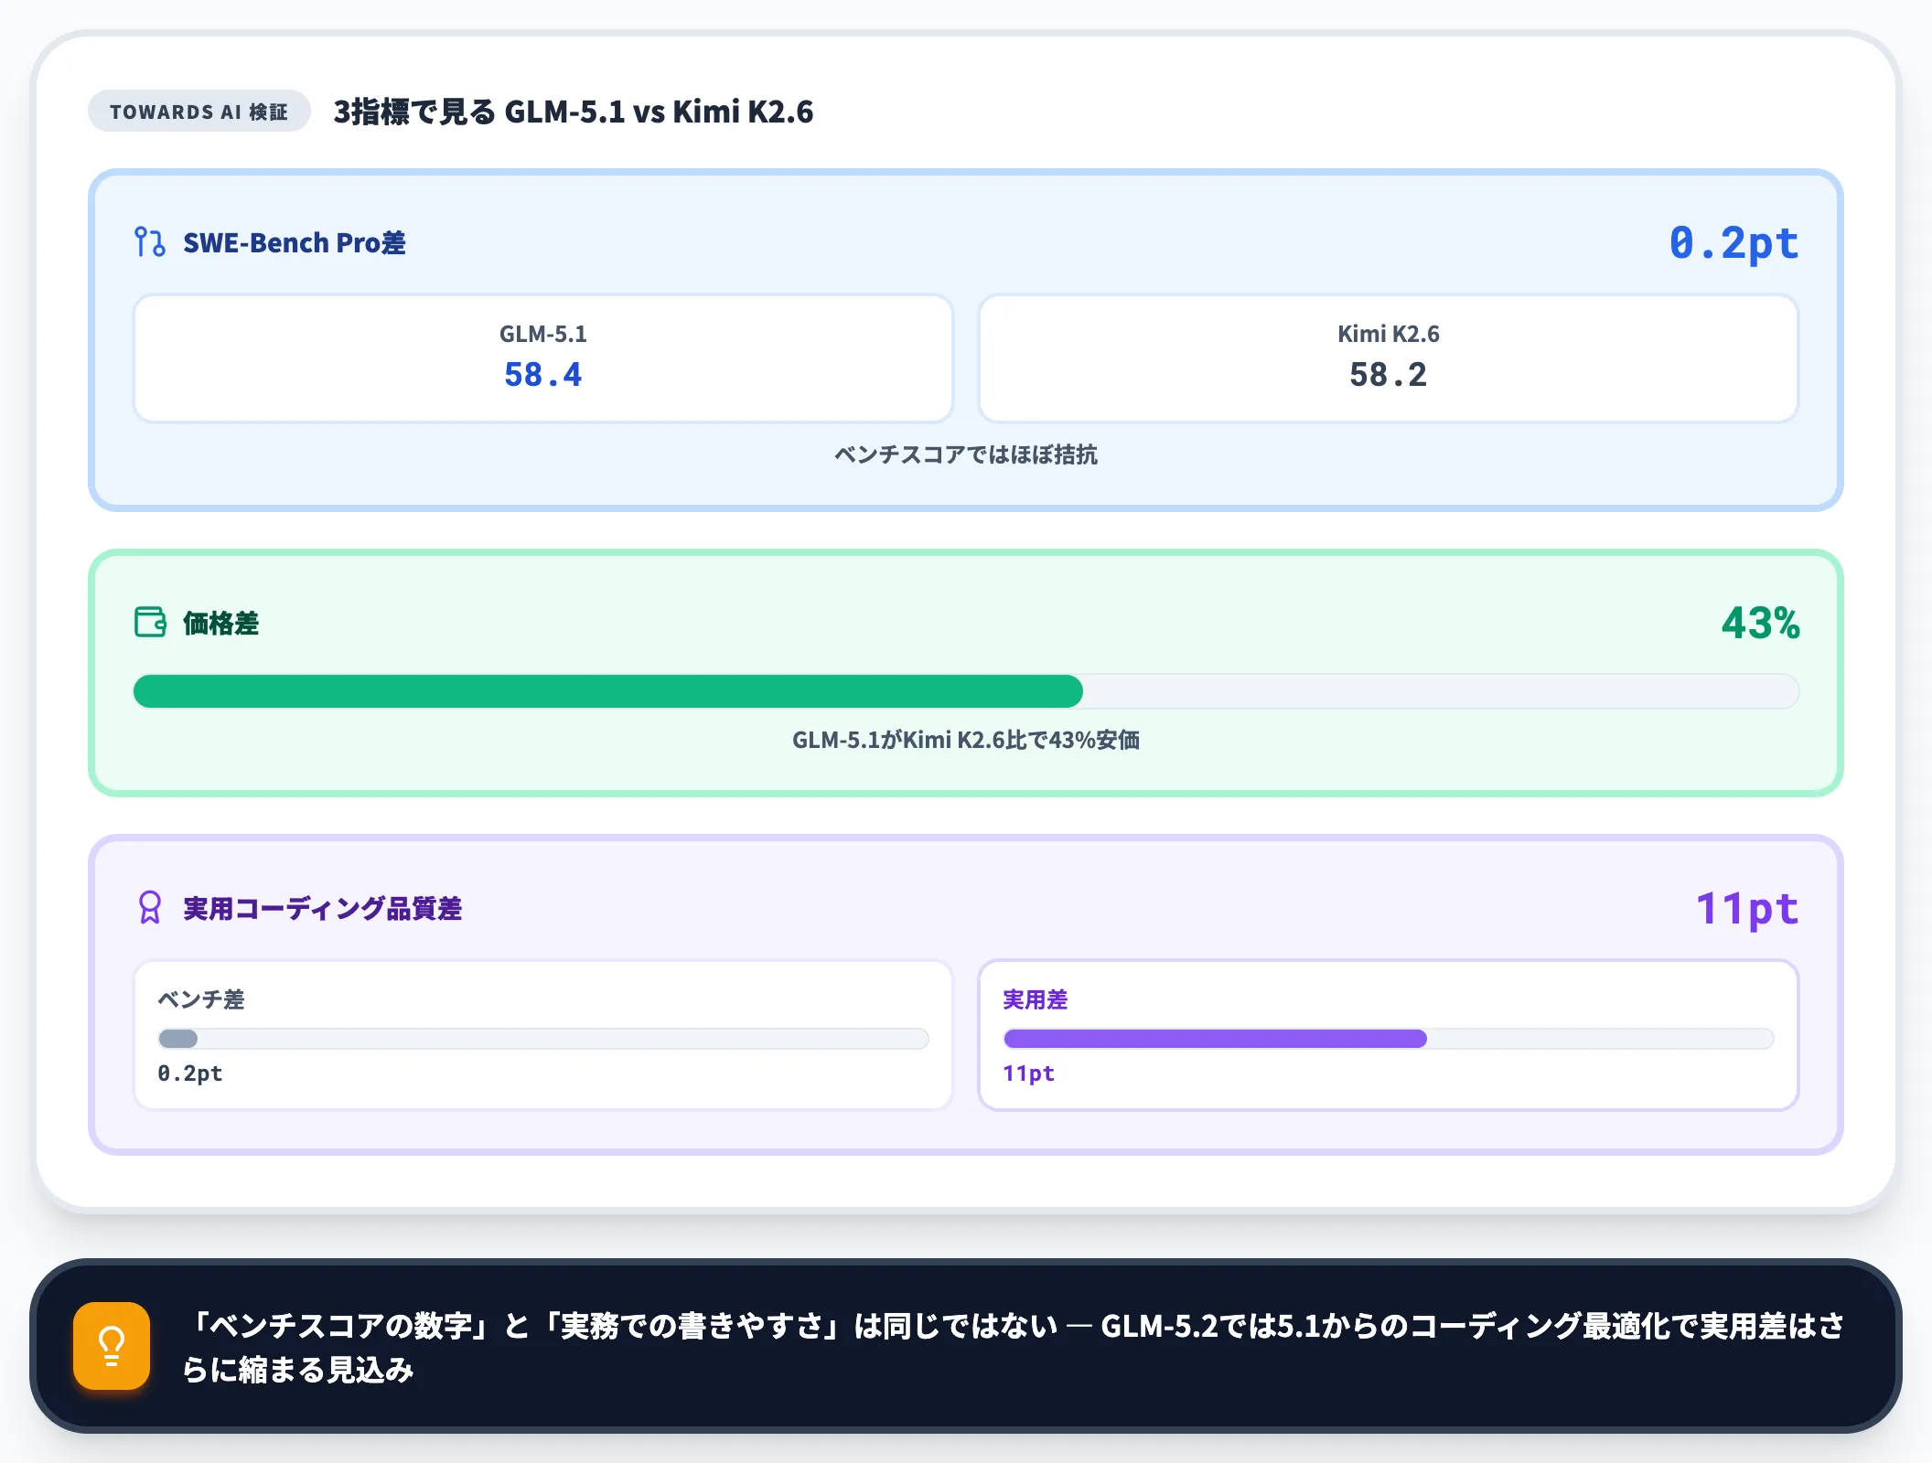Click the TOWARDS AI 検証 badge
This screenshot has height=1463, width=1932.
coord(199,112)
